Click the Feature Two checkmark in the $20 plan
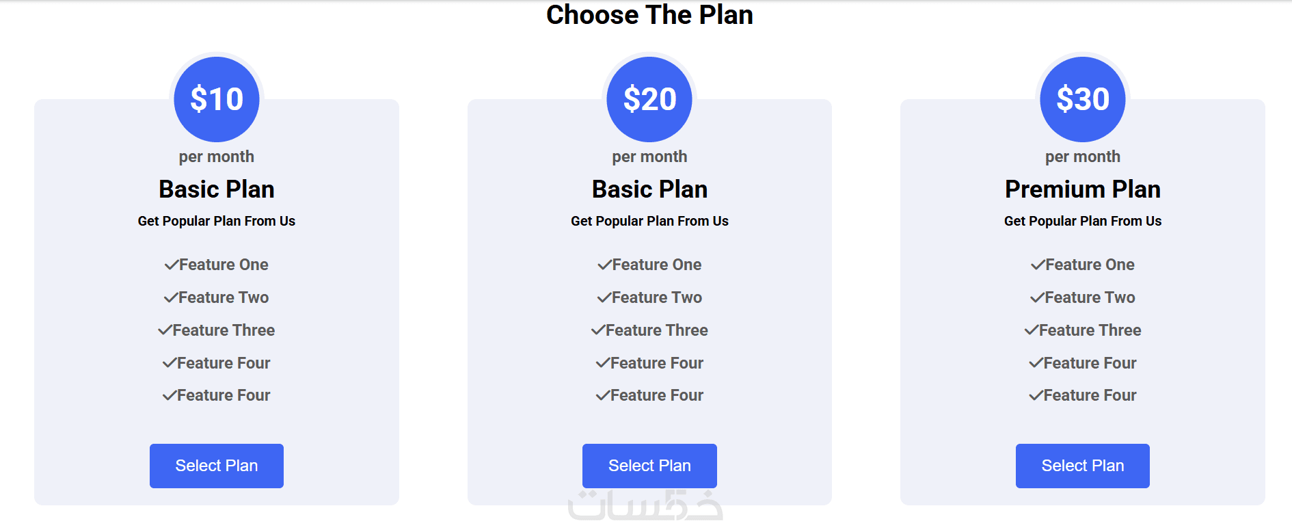 click(x=604, y=297)
